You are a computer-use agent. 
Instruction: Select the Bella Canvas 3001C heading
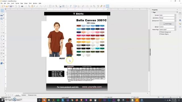click(92, 20)
